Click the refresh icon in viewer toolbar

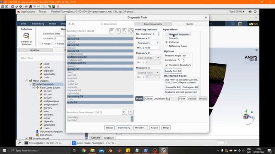(21, 6)
